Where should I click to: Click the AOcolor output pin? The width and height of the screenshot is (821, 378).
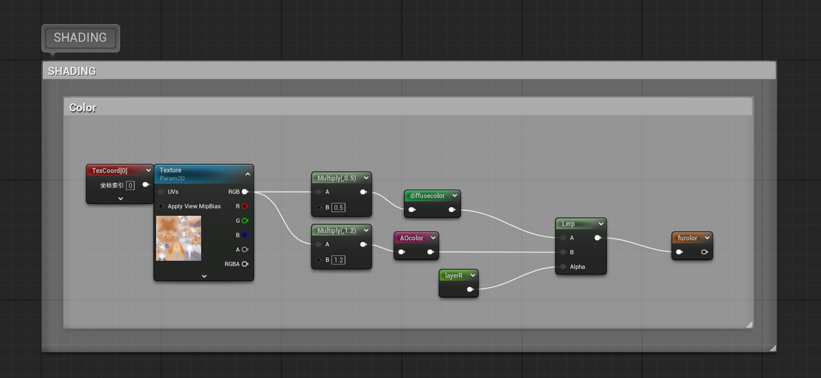click(x=430, y=252)
